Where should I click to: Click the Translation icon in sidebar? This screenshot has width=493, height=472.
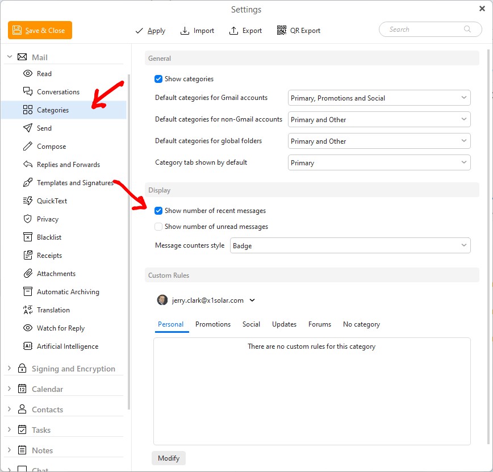pyautogui.click(x=27, y=310)
